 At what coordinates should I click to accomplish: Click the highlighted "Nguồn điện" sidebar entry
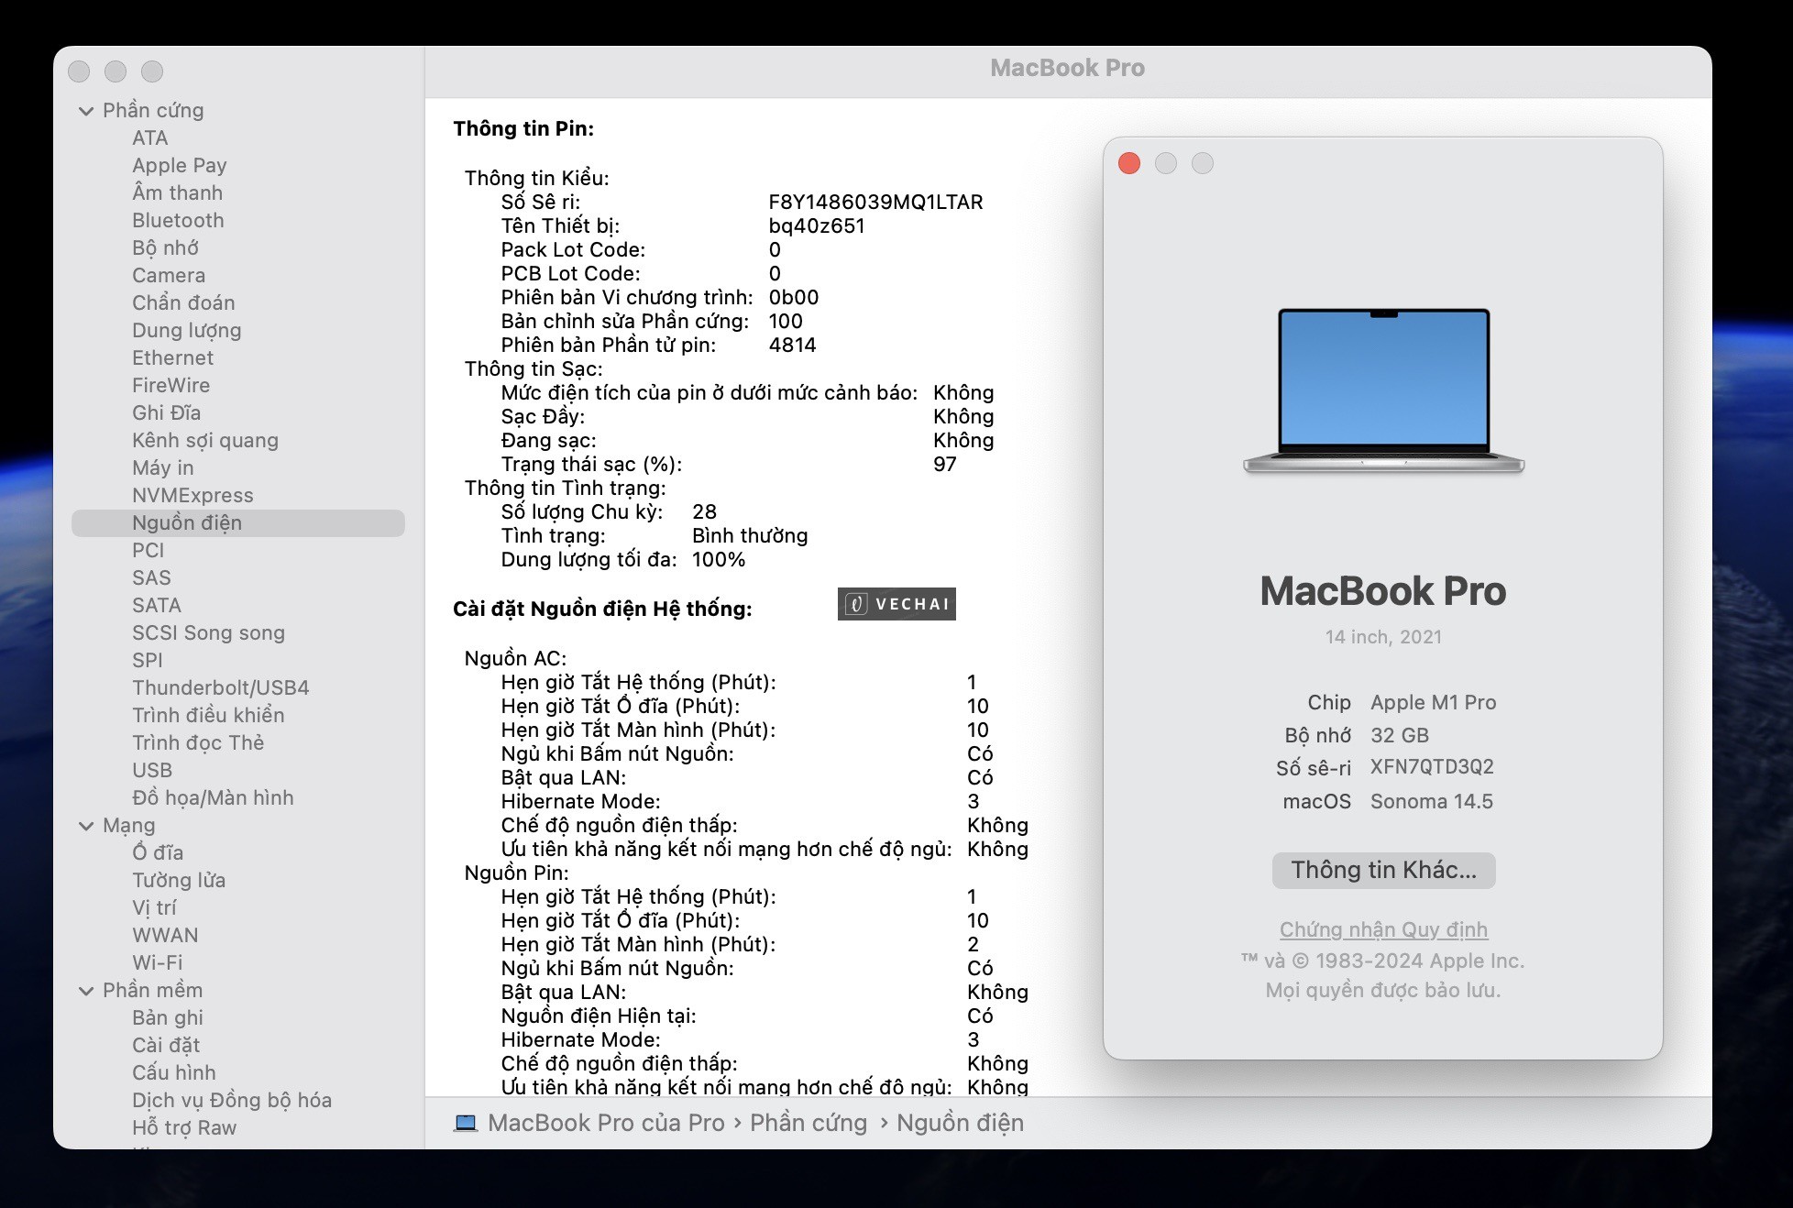tap(187, 522)
